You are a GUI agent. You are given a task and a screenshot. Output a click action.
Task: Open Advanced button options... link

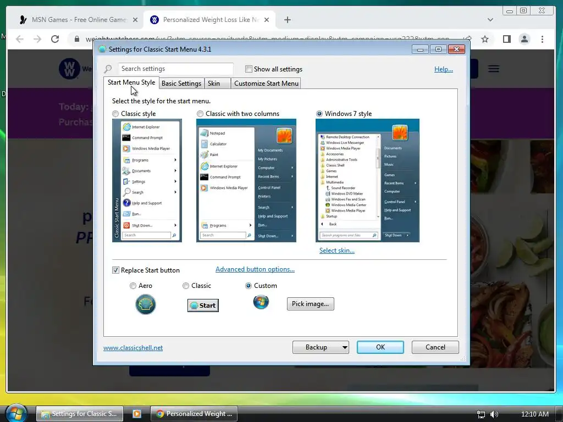coord(255,269)
